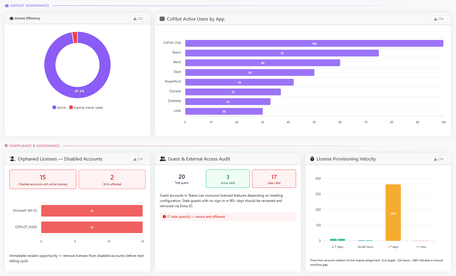The width and height of the screenshot is (456, 276).
Task: Click the Copilot Governance section robot icon
Action: [7, 6]
